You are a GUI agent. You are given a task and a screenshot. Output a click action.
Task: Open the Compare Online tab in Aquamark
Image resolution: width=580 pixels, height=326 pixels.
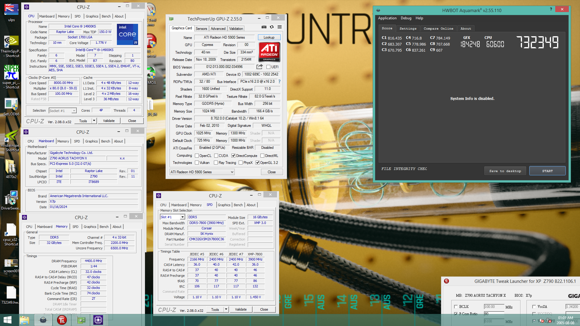click(x=438, y=29)
